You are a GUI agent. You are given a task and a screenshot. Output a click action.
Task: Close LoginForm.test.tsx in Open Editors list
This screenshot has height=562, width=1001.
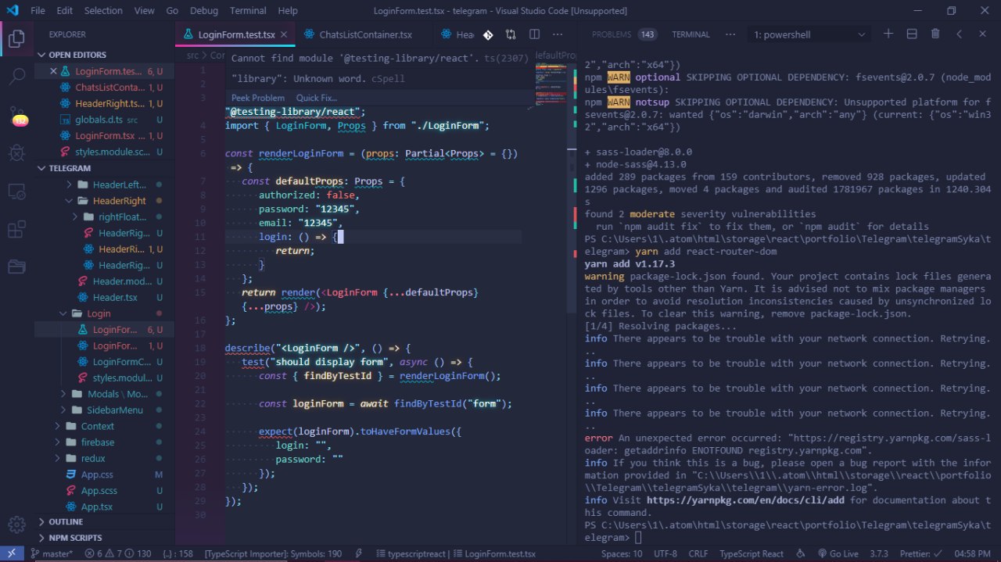click(53, 71)
